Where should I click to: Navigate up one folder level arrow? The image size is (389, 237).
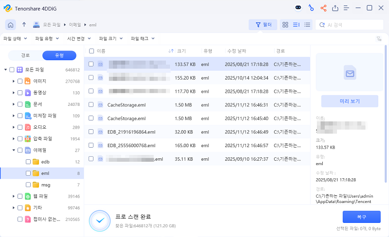tap(24, 24)
